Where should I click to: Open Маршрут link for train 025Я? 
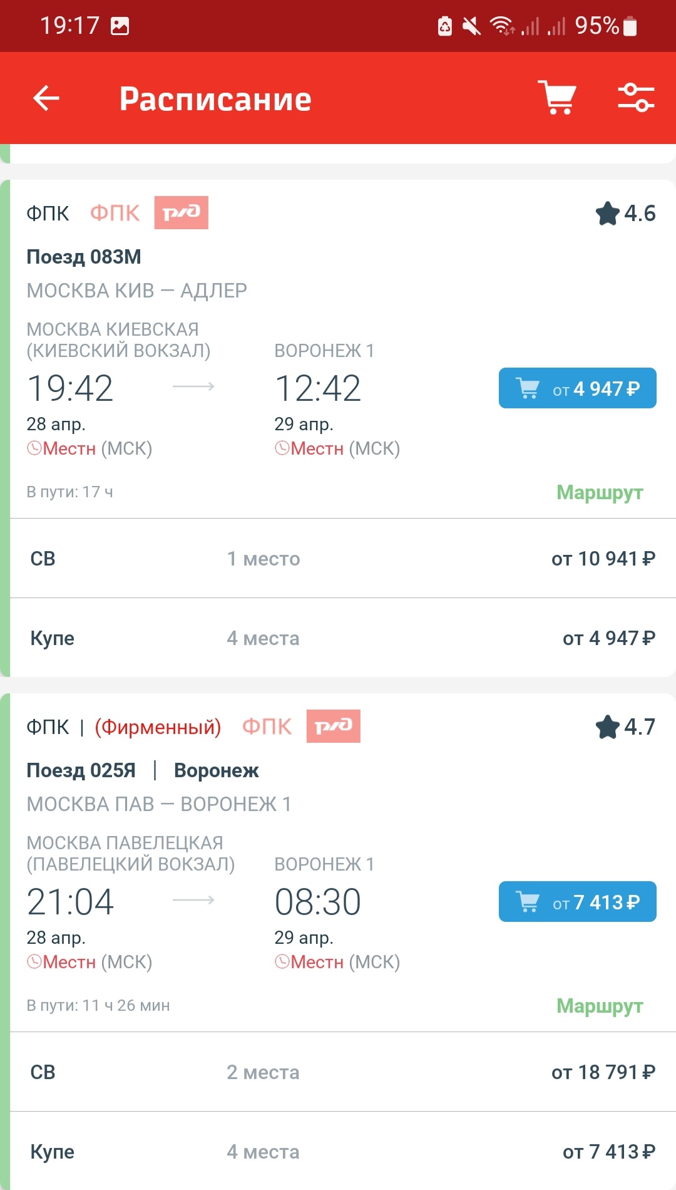[599, 1006]
